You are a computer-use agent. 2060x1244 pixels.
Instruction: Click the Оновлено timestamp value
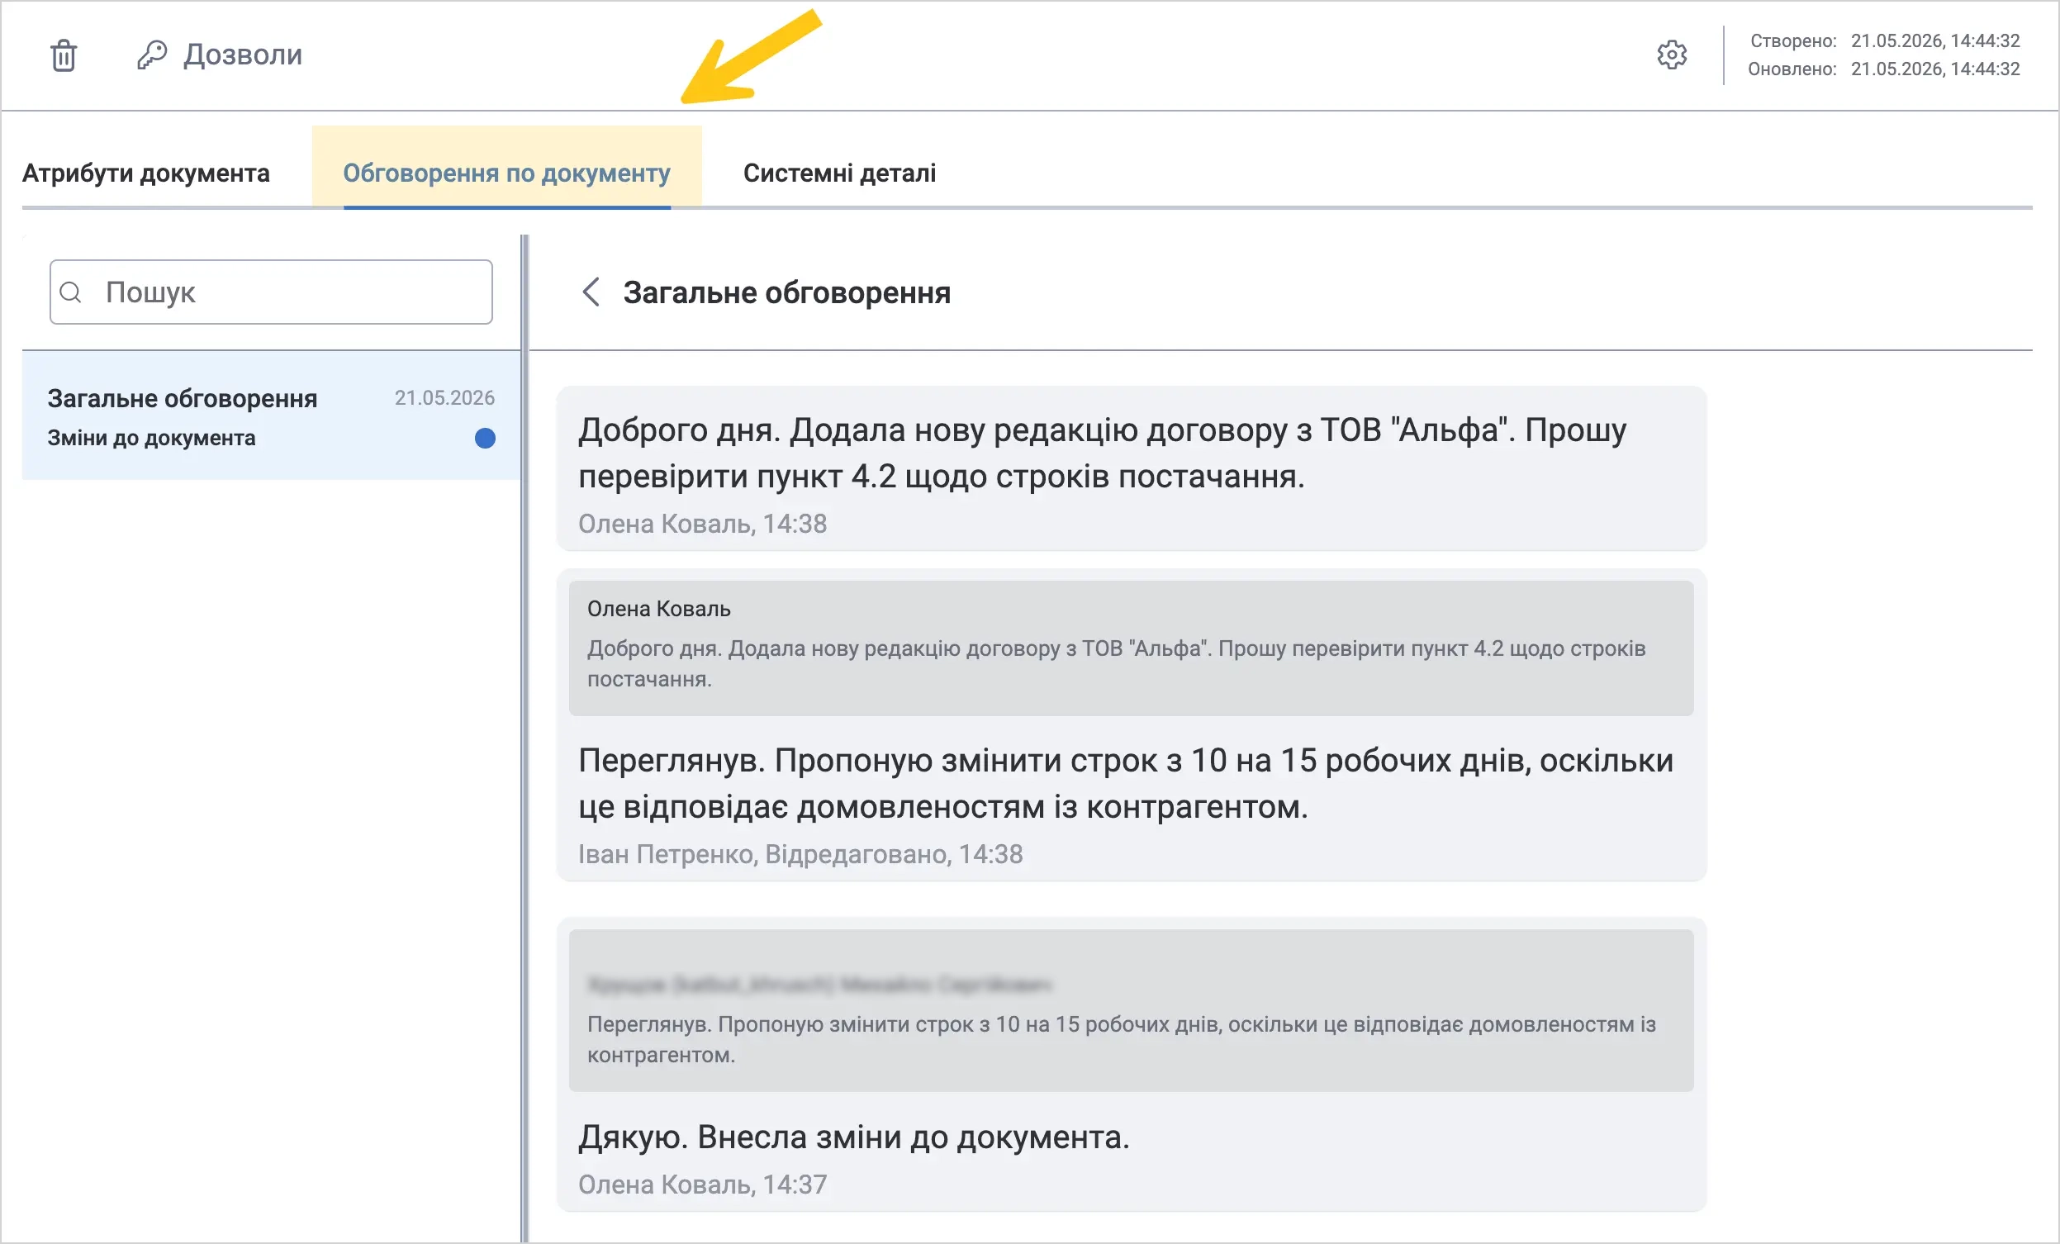coord(1934,69)
